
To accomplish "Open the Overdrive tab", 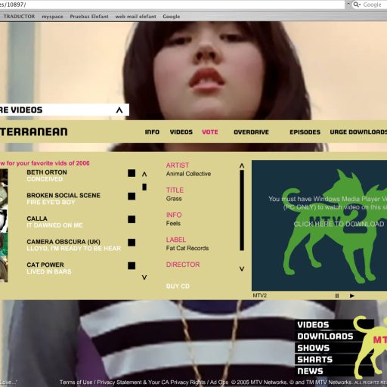I will (x=252, y=132).
